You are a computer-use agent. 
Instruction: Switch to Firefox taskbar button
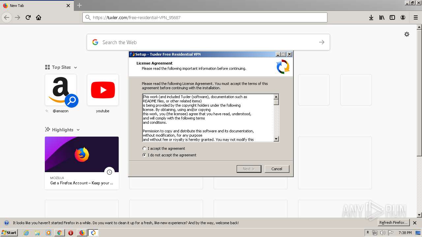[x=82, y=233]
